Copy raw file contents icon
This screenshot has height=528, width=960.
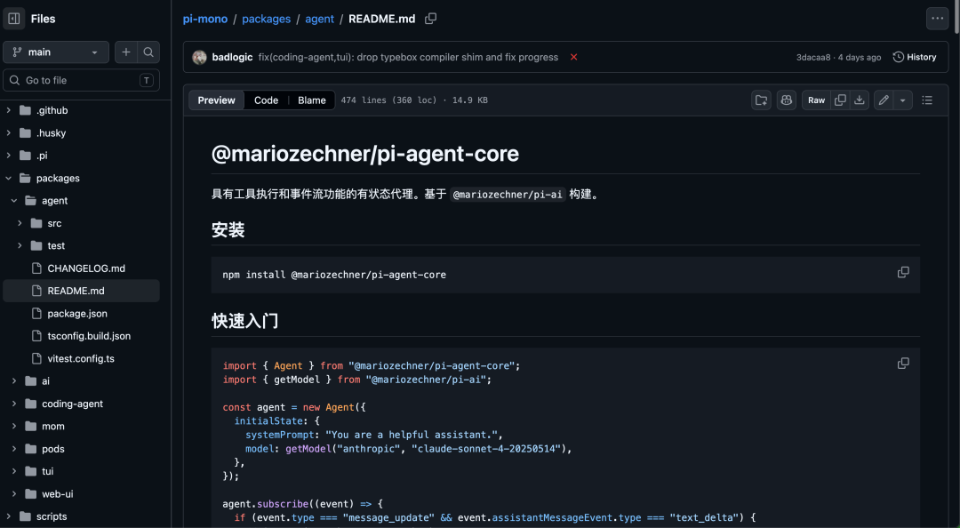[840, 100]
